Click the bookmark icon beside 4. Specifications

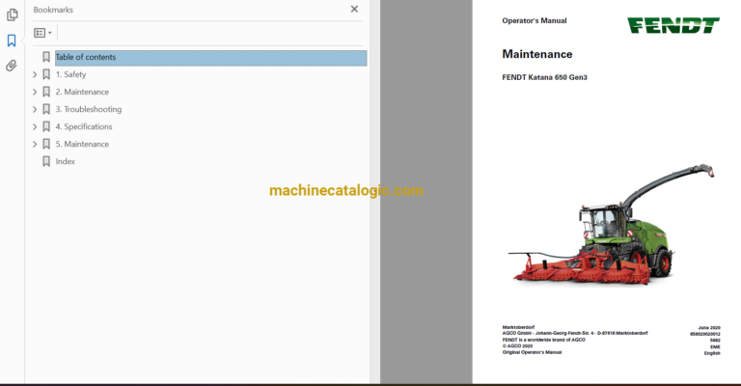tap(46, 127)
